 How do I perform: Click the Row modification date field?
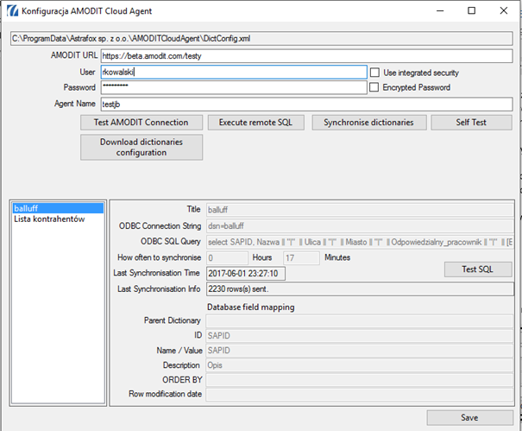[359, 395]
